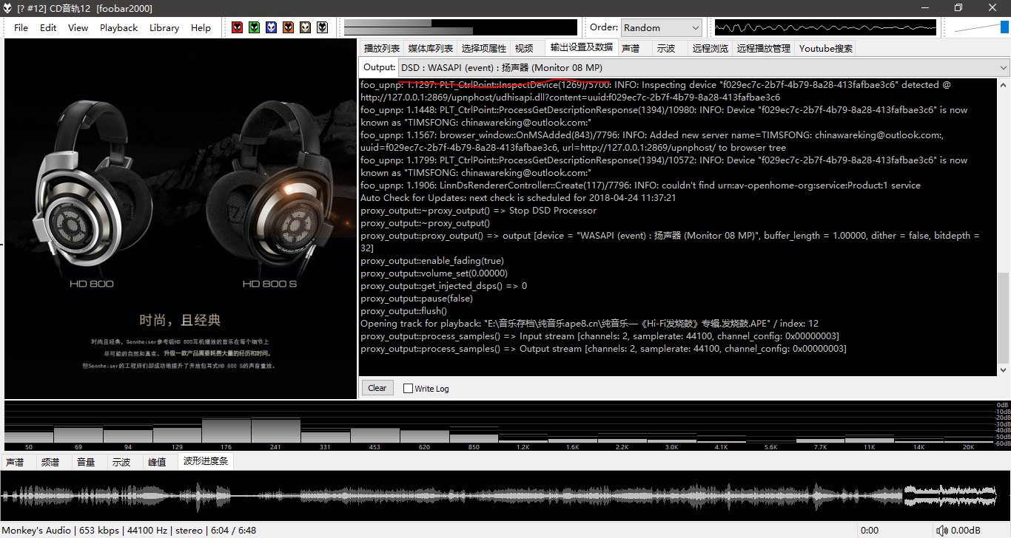Click the red alien toolbar icon
Viewport: 1011px width, 538px height.
(x=237, y=27)
